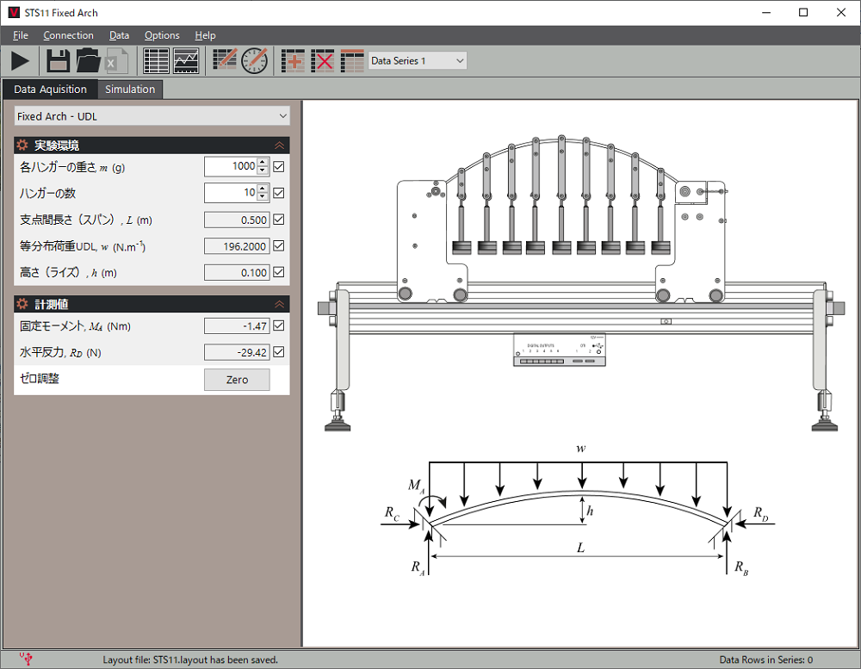Click the STS11 app icon in title bar
Viewport: 861px width, 669px height.
tap(15, 13)
